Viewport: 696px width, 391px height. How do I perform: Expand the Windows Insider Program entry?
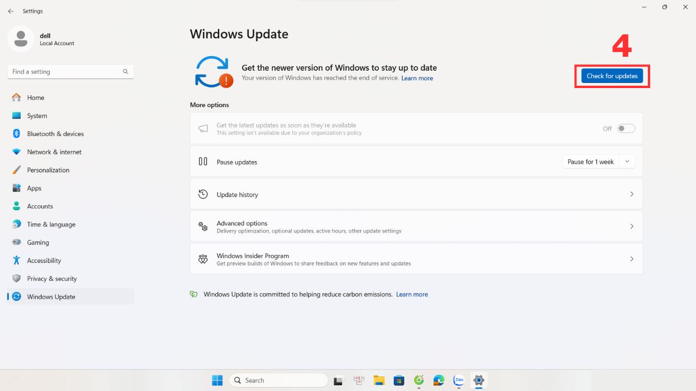click(x=416, y=259)
